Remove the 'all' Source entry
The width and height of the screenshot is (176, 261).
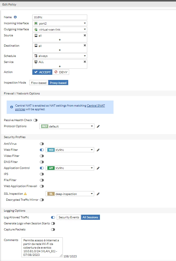click(85, 35)
